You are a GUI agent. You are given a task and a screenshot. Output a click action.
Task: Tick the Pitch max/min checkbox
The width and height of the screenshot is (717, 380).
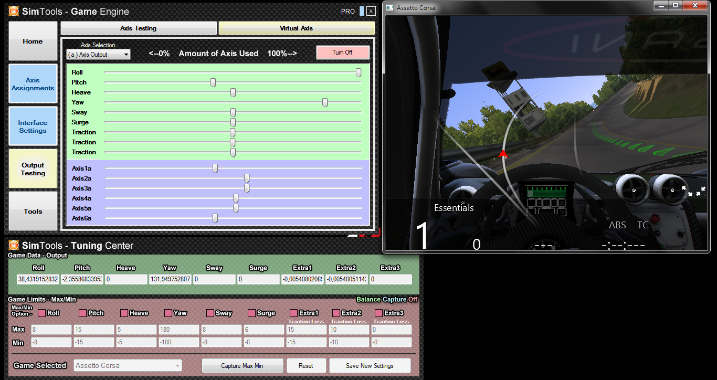click(82, 313)
